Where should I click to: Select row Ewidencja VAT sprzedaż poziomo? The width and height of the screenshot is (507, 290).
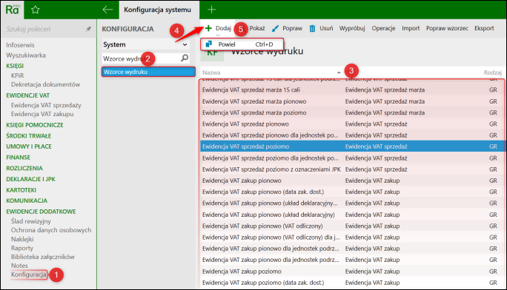tap(352, 146)
